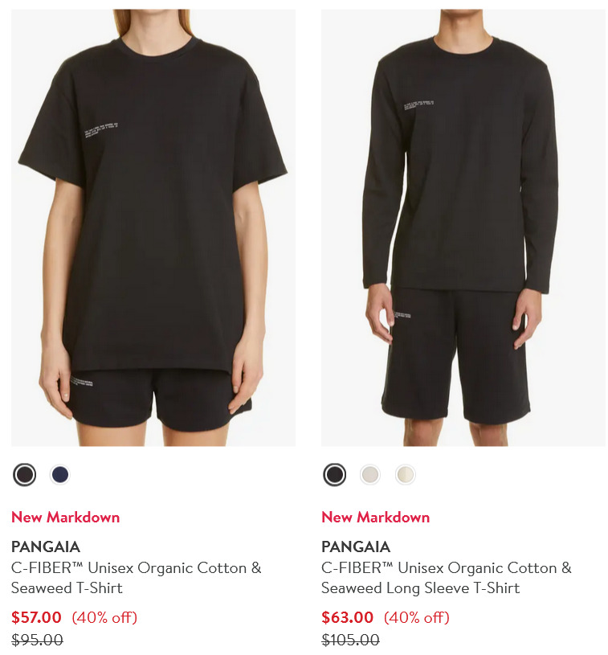This screenshot has width=608, height=655.
Task: Open PANGAIA brand link for the $57.00 T-shirt
Action: pos(46,547)
